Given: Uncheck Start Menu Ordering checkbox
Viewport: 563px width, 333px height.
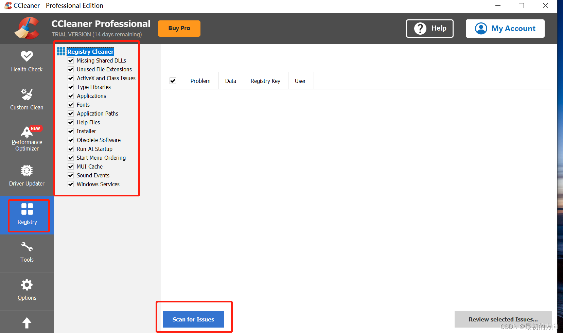Looking at the screenshot, I should [71, 158].
